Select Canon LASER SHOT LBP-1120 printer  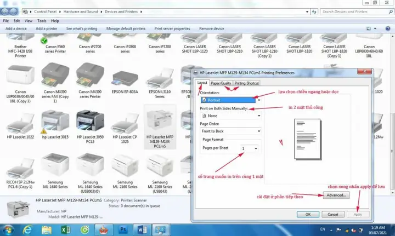click(x=195, y=44)
